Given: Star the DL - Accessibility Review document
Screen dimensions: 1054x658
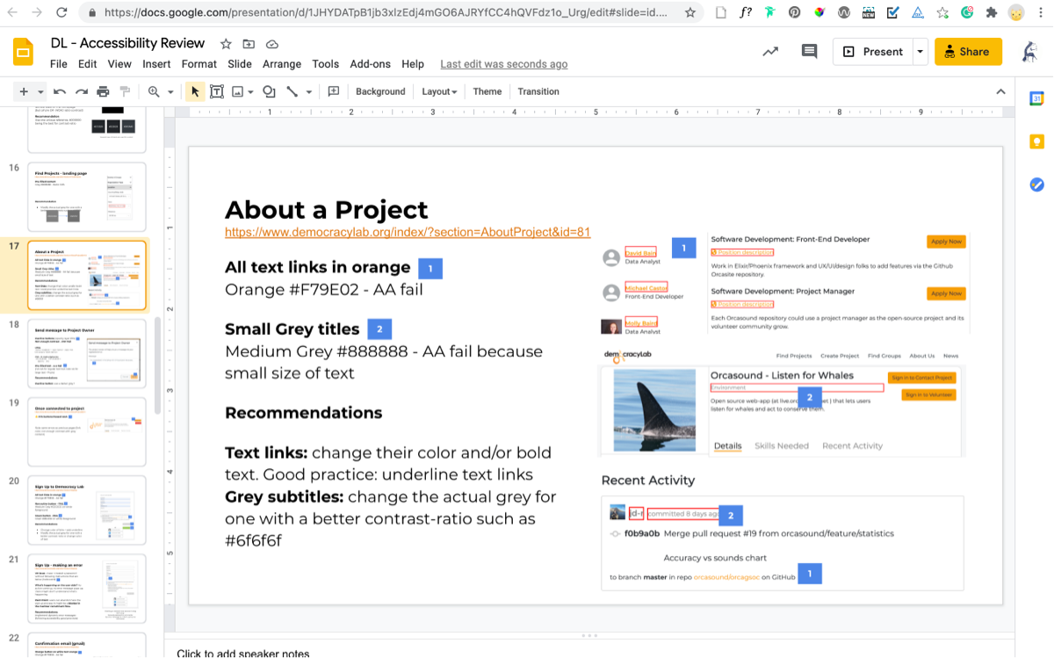Looking at the screenshot, I should tap(226, 44).
